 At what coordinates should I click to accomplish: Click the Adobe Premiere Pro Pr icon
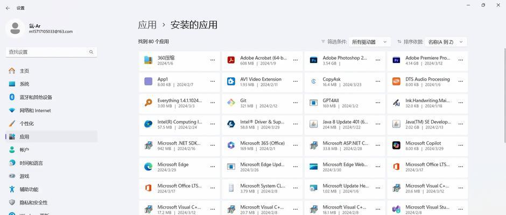[396, 60]
